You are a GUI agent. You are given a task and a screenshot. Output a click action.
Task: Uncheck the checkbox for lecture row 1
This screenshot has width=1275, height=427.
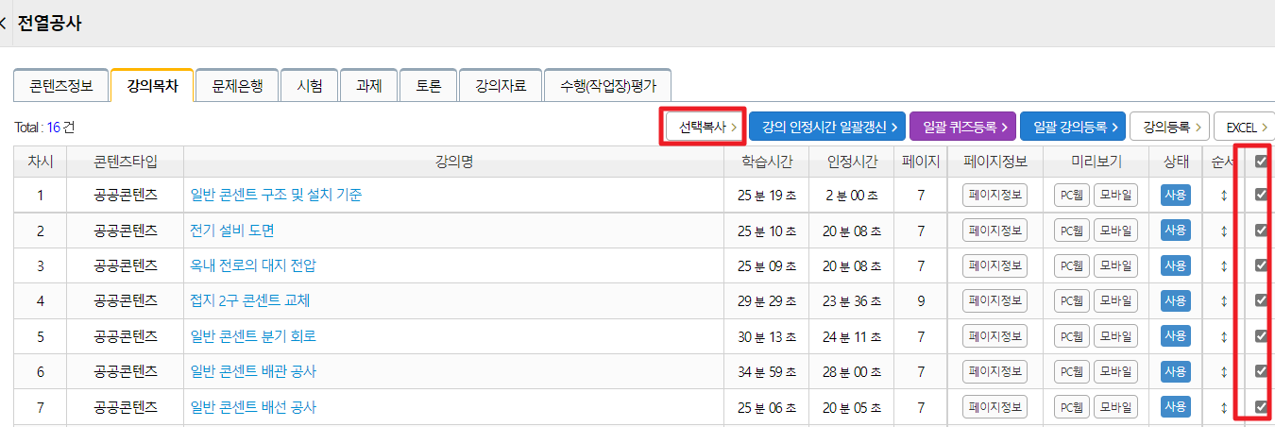pyautogui.click(x=1260, y=195)
